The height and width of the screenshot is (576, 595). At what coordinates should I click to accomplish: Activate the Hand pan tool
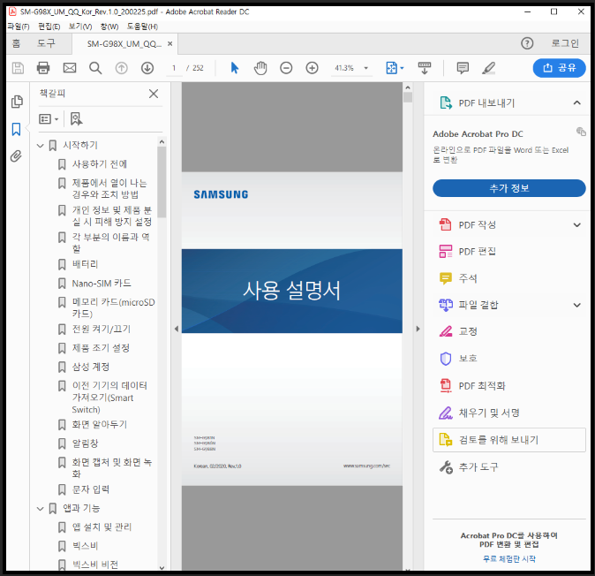[260, 68]
